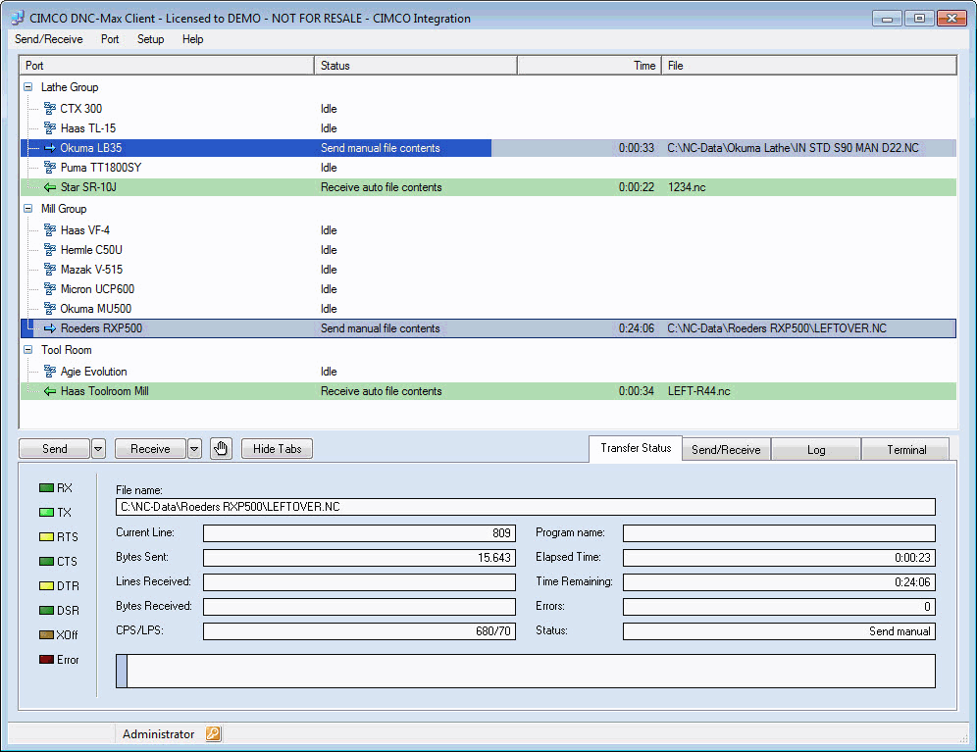Screen dimensions: 977x752
Task: Switch to the Log tab
Action: [x=816, y=450]
